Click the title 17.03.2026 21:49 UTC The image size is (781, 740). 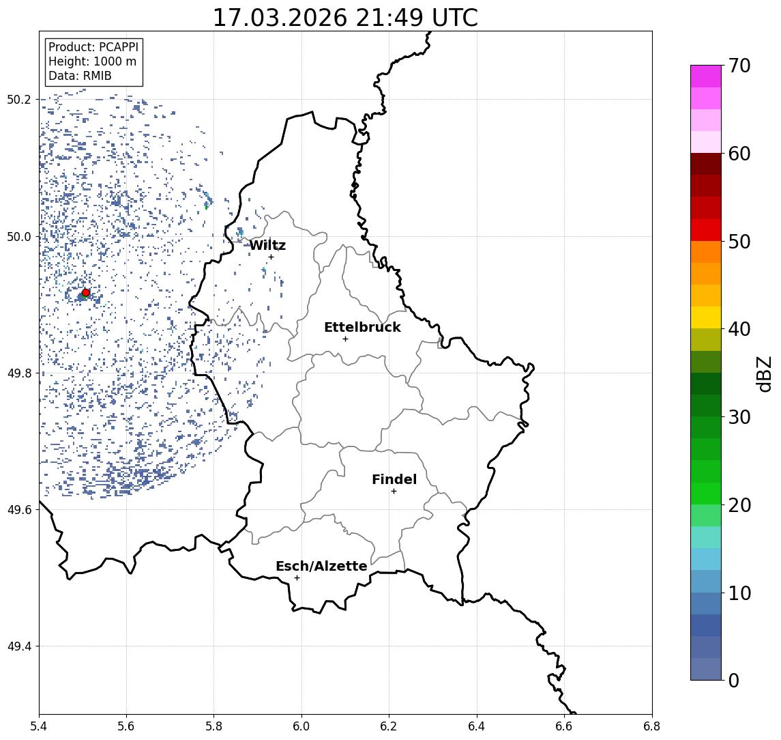click(345, 18)
